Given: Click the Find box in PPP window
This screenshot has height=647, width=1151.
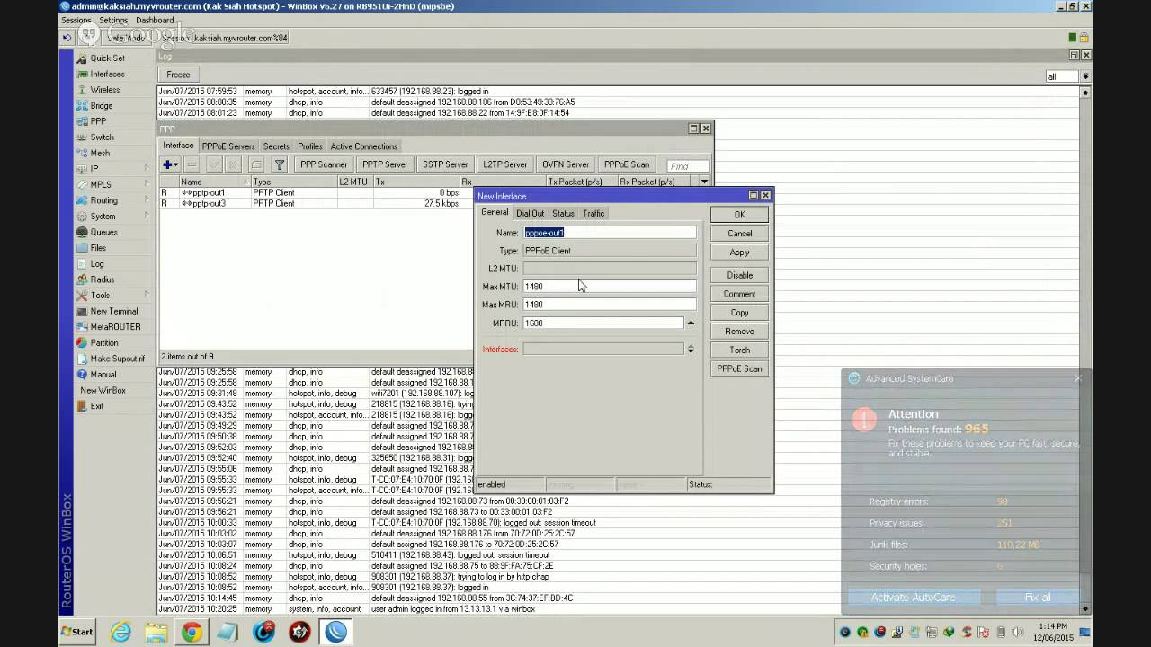Looking at the screenshot, I should (688, 165).
